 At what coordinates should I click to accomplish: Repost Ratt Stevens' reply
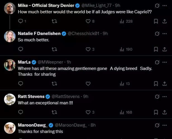[x=54, y=112]
